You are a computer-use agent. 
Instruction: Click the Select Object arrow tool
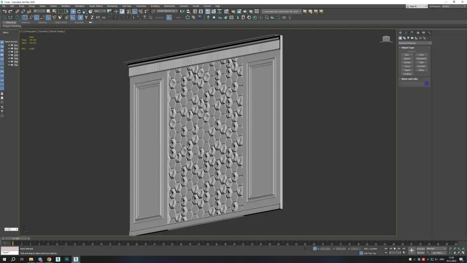[x=49, y=11]
